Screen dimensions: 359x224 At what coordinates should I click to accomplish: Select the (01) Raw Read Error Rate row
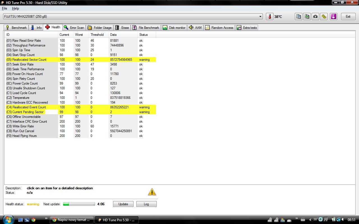click(80, 41)
